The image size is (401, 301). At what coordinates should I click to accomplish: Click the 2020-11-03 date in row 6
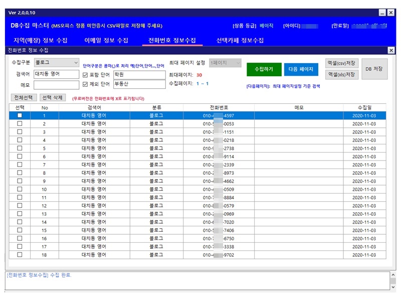coord(364,157)
